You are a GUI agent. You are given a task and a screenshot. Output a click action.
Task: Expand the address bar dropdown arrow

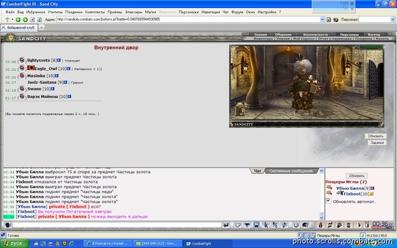pyautogui.click(x=322, y=19)
